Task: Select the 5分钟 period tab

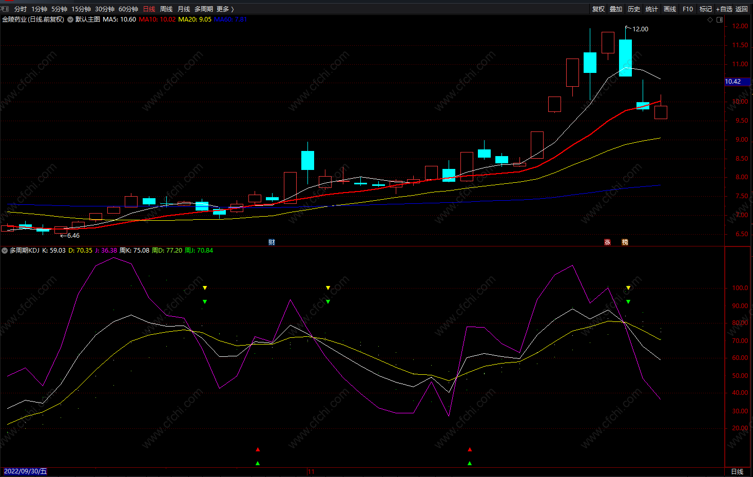Action: pos(59,9)
